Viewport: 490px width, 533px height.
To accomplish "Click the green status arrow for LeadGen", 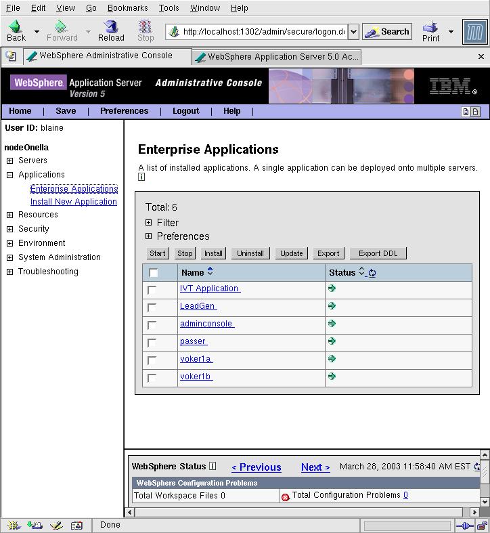I will [332, 306].
